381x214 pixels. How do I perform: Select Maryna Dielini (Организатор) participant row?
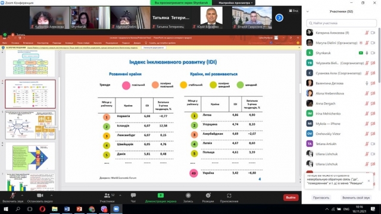[341, 43]
